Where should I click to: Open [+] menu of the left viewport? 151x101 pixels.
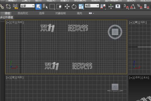click(x=8, y=78)
